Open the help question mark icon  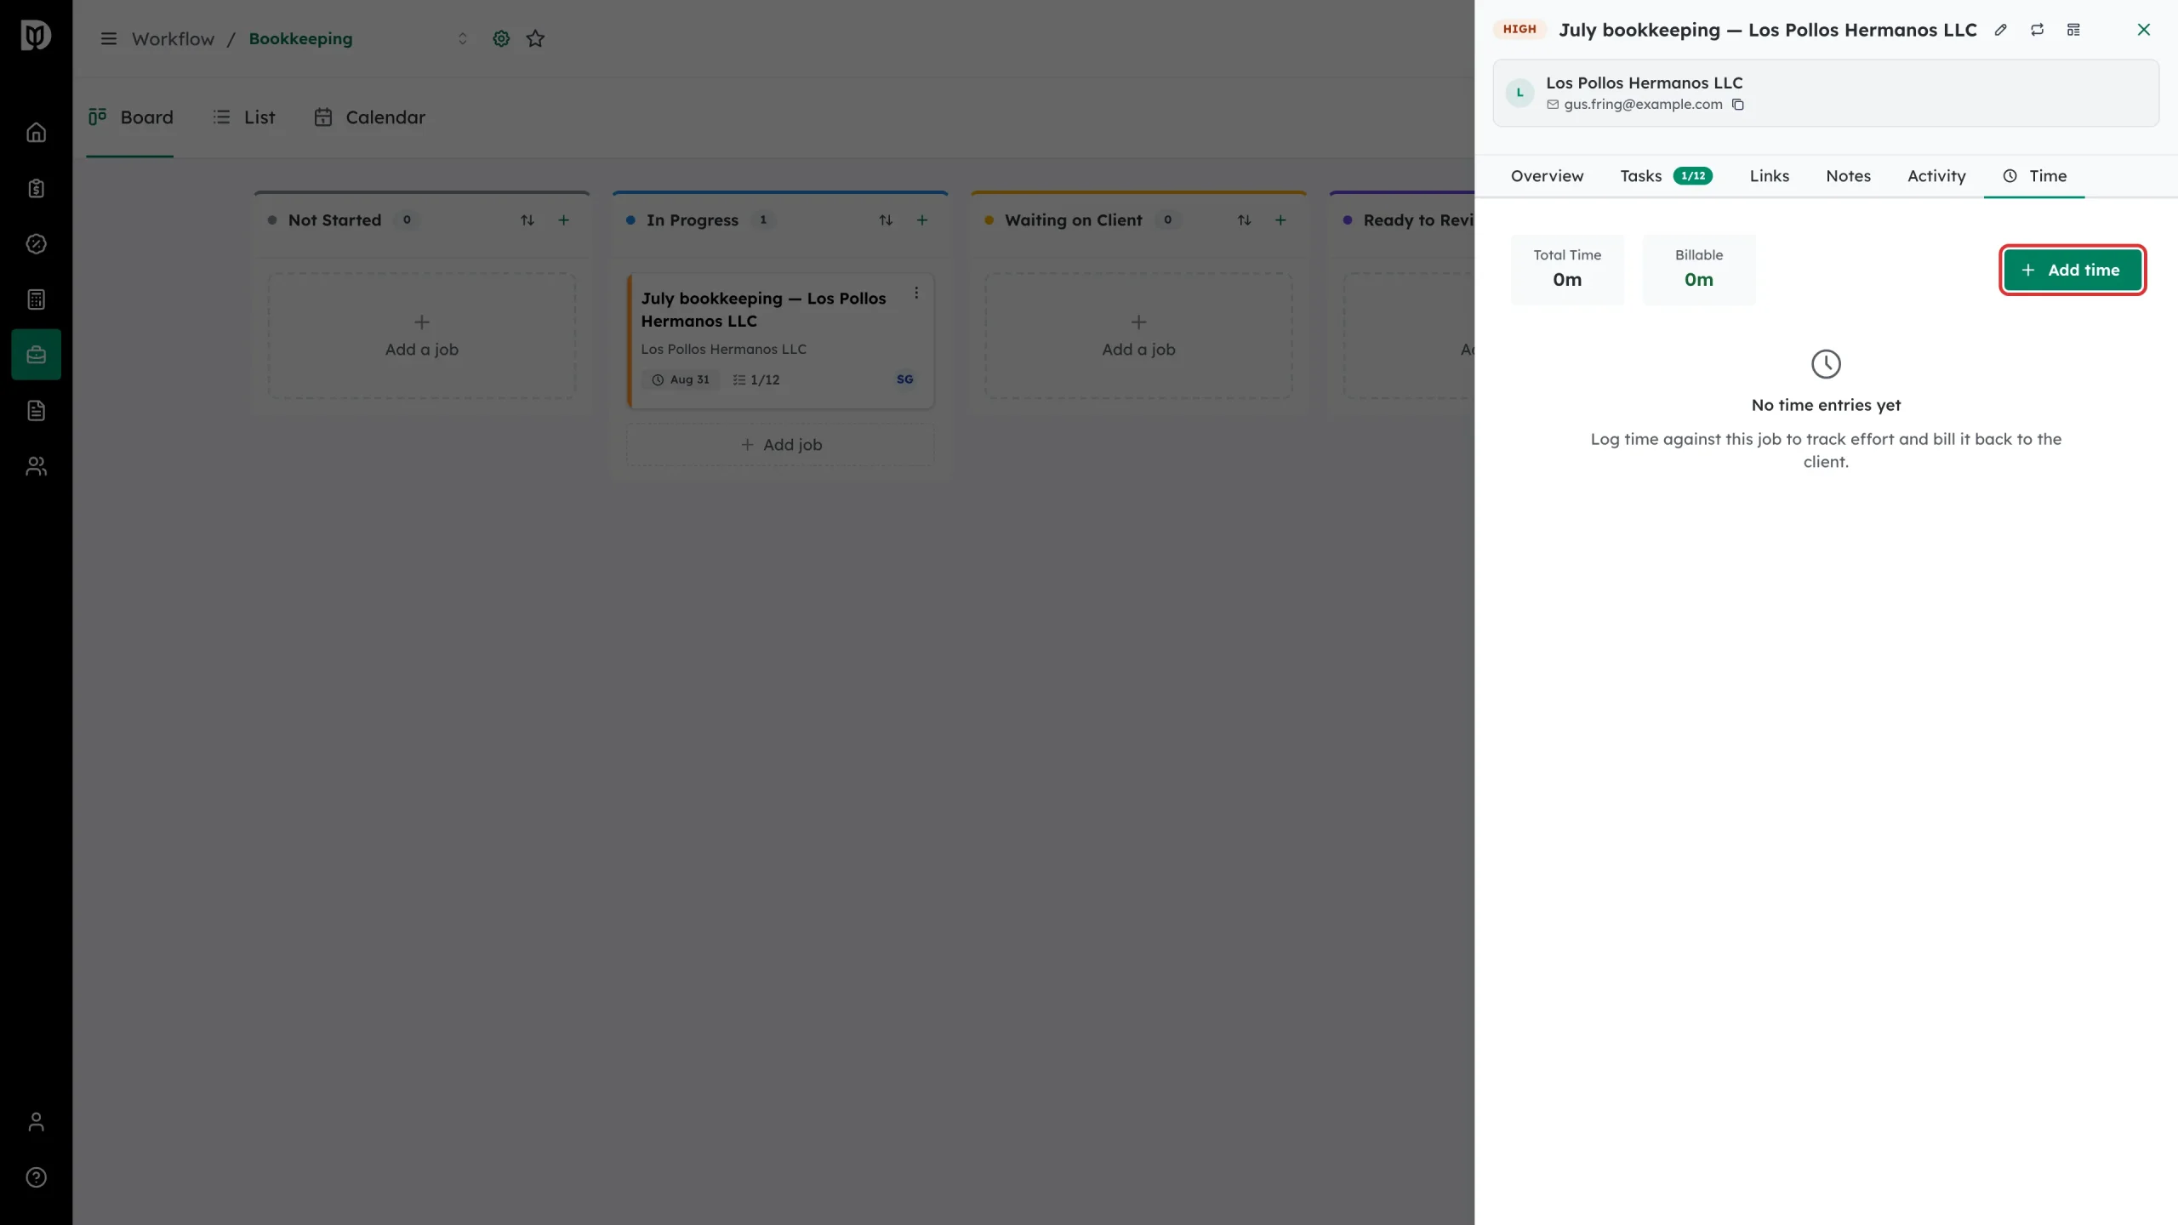tap(36, 1177)
